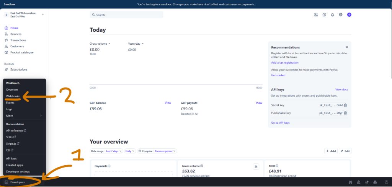This screenshot has height=187, width=392.
Task: Open CLI documentation link
Action: point(10,150)
